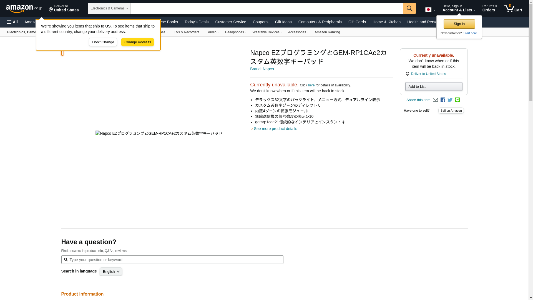
Task: Share item via email icon
Action: pos(435,100)
